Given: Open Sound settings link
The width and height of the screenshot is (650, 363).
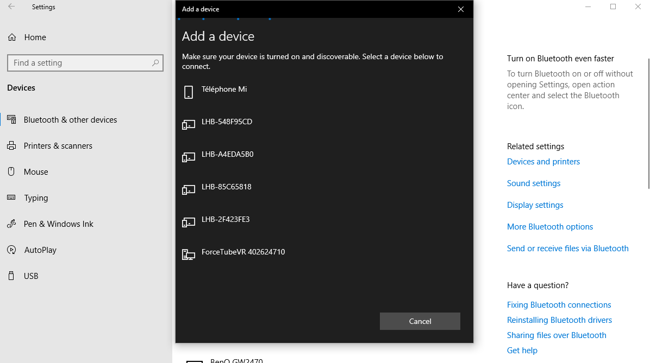Looking at the screenshot, I should click(x=534, y=183).
